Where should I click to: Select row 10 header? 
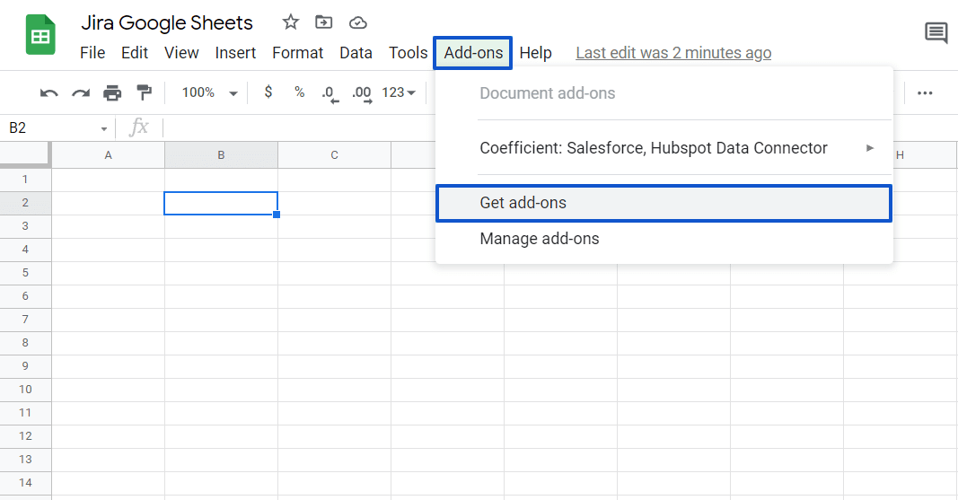[25, 390]
